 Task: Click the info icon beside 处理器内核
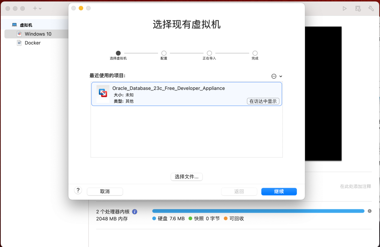pyautogui.click(x=135, y=212)
